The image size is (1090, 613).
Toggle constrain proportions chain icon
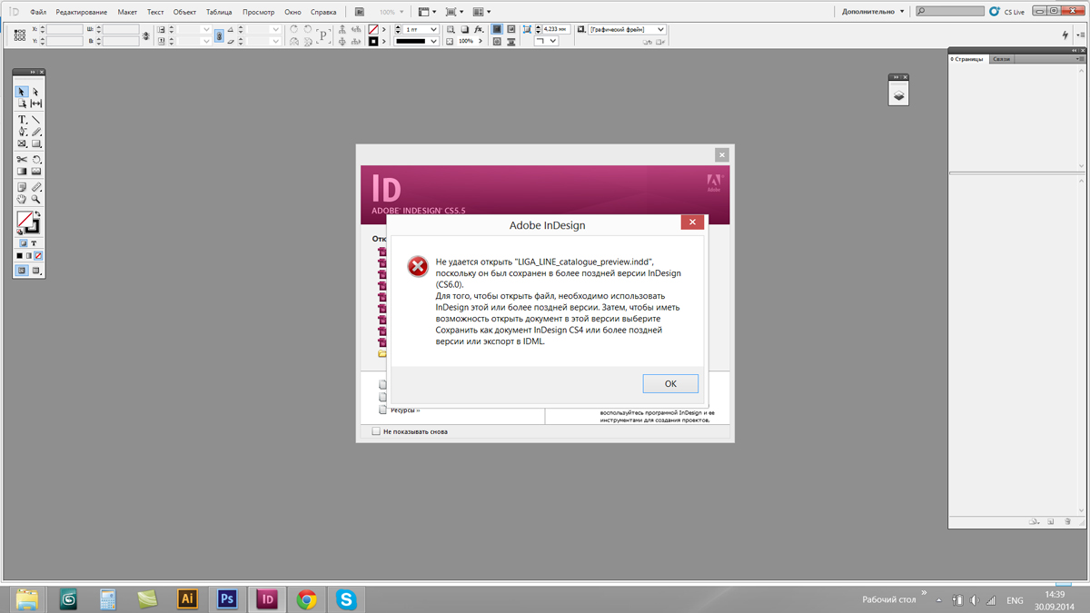coord(218,35)
